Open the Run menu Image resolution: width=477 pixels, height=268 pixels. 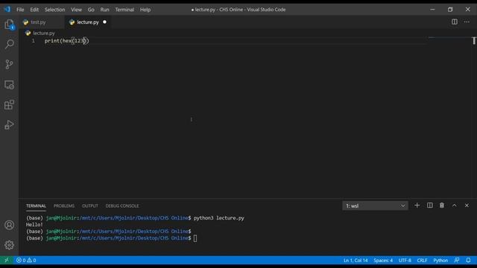(104, 10)
